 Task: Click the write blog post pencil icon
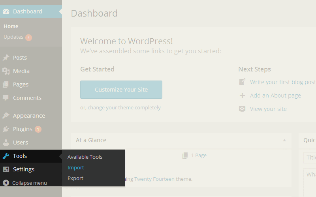coord(242,82)
